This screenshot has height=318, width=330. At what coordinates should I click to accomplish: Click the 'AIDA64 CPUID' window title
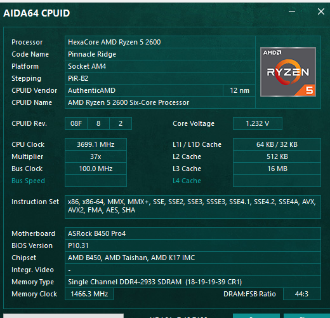[x=37, y=13]
